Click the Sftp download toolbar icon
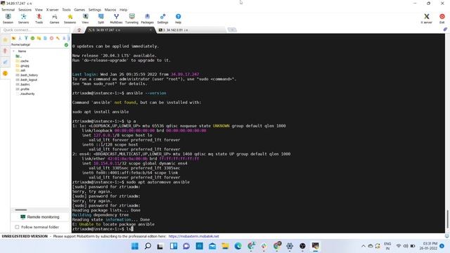Viewport: 450px width, 253px height. (20, 38)
